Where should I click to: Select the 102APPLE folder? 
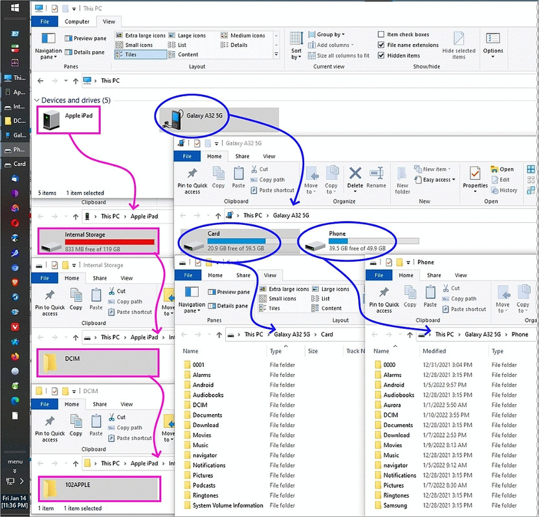point(100,489)
